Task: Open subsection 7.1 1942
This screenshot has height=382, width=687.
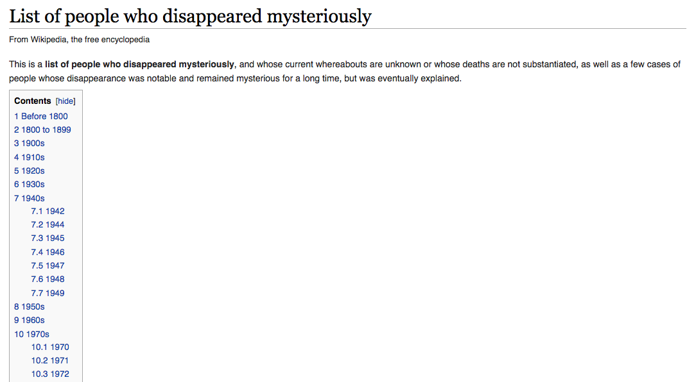Action: 48,212
